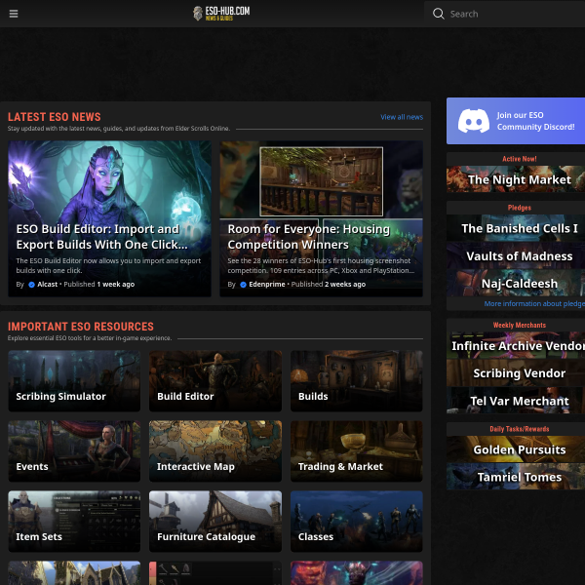
Task: Click the Important ESO Resources heading
Action: point(81,327)
